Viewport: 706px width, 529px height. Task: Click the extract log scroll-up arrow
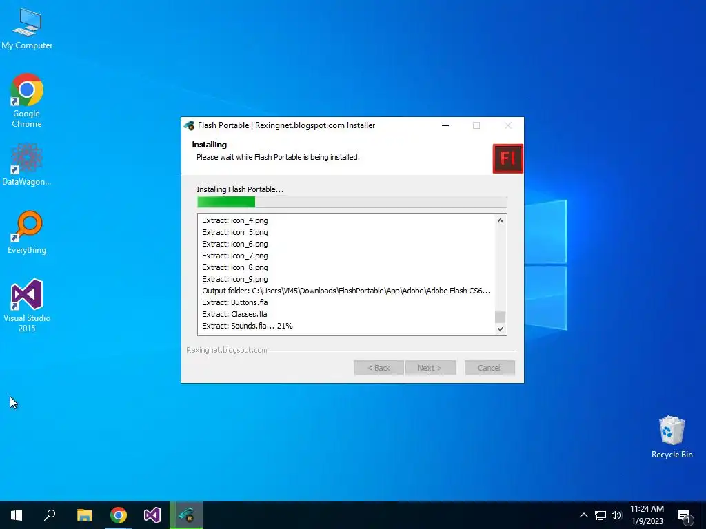(500, 220)
